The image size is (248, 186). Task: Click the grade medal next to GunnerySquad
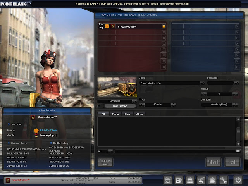tap(36, 135)
